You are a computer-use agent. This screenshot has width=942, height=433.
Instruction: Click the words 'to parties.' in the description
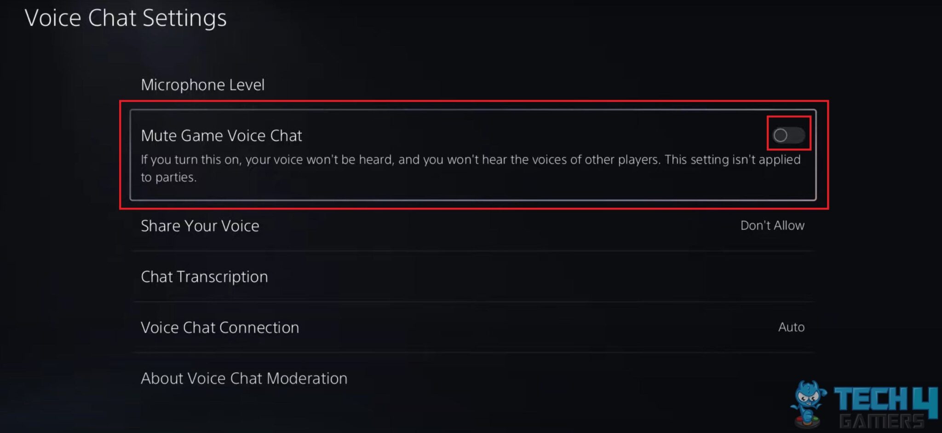[x=168, y=177]
